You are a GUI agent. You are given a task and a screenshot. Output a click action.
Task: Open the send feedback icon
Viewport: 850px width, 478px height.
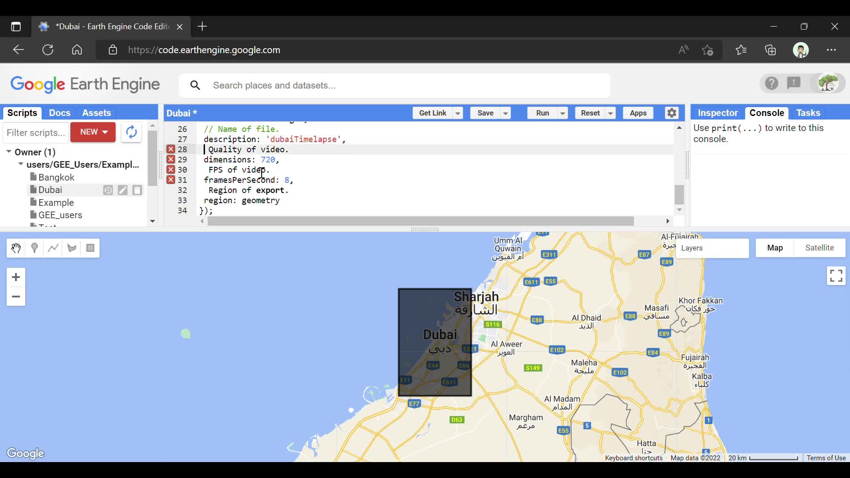794,83
